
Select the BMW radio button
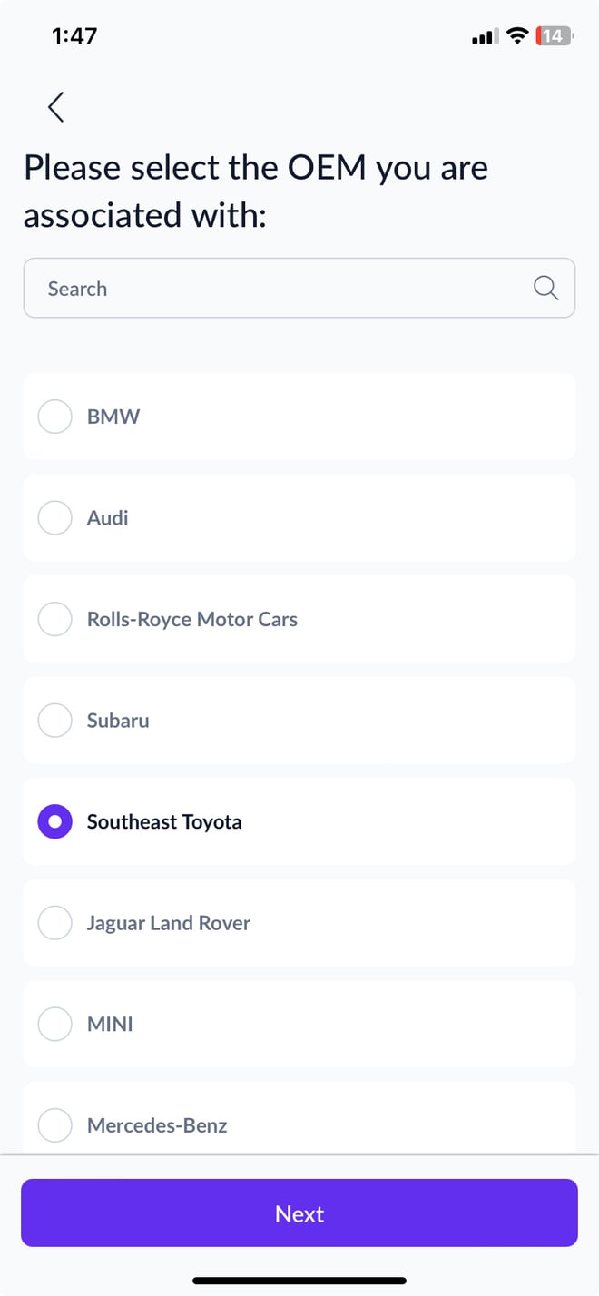click(54, 417)
